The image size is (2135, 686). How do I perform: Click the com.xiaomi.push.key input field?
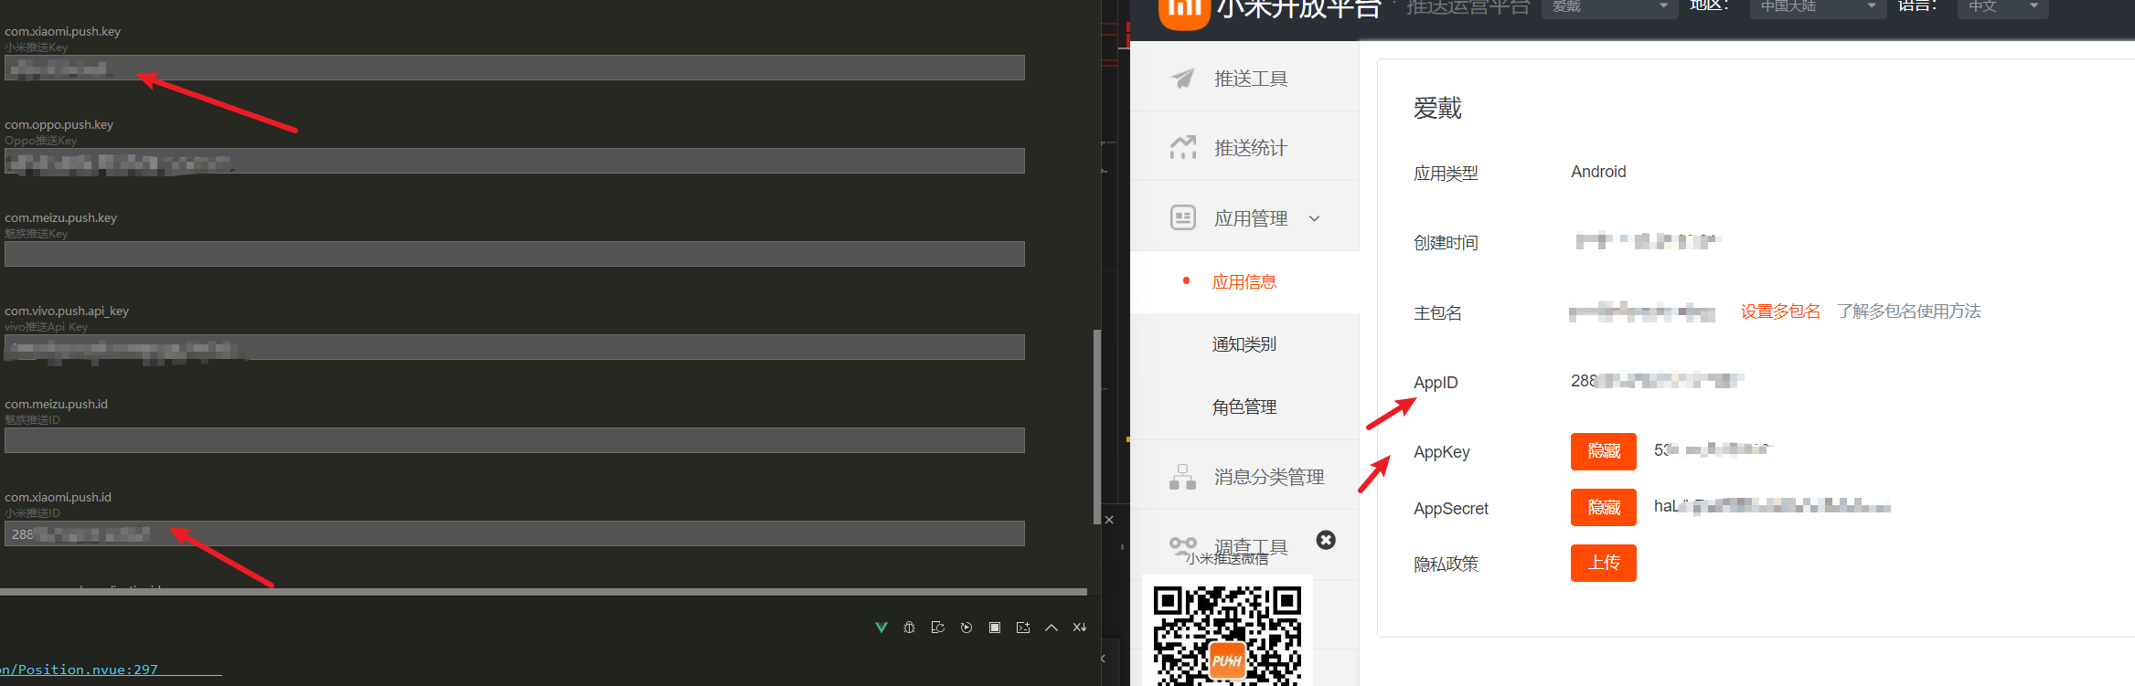tap(515, 68)
